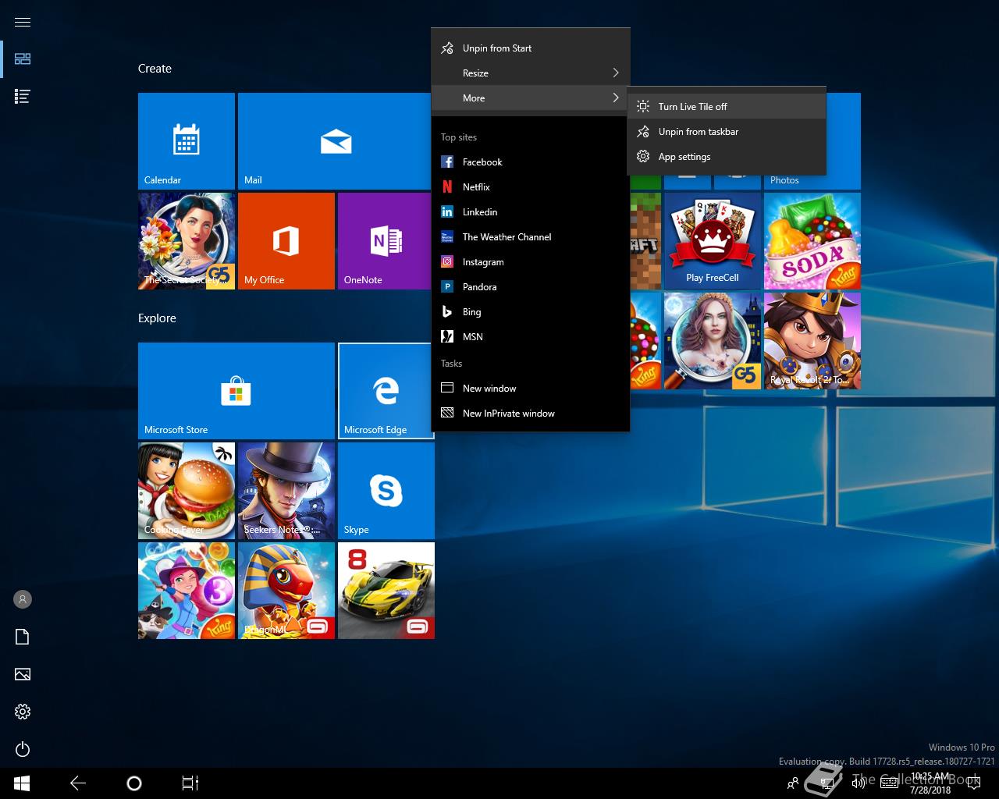This screenshot has height=799, width=999.
Task: Open Netflix top site
Action: pyautogui.click(x=531, y=187)
